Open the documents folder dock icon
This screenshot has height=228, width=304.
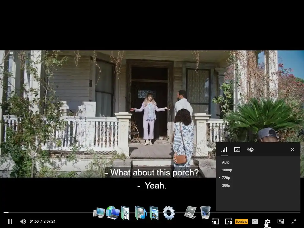point(126,213)
